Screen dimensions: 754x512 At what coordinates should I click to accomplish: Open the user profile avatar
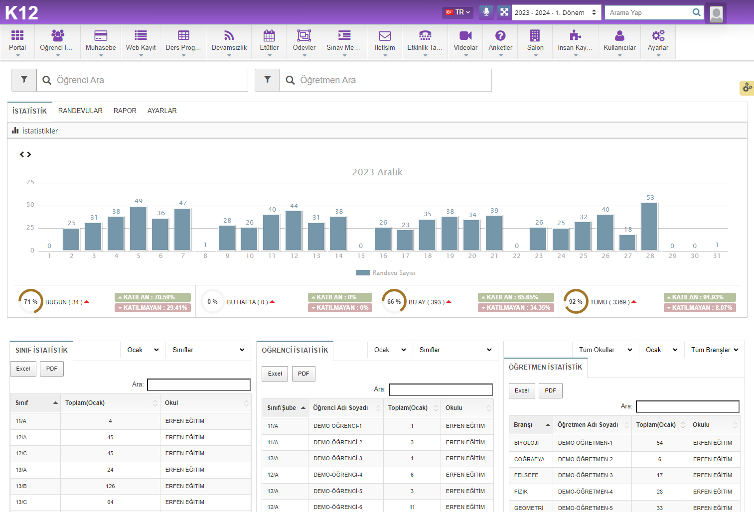tap(716, 13)
